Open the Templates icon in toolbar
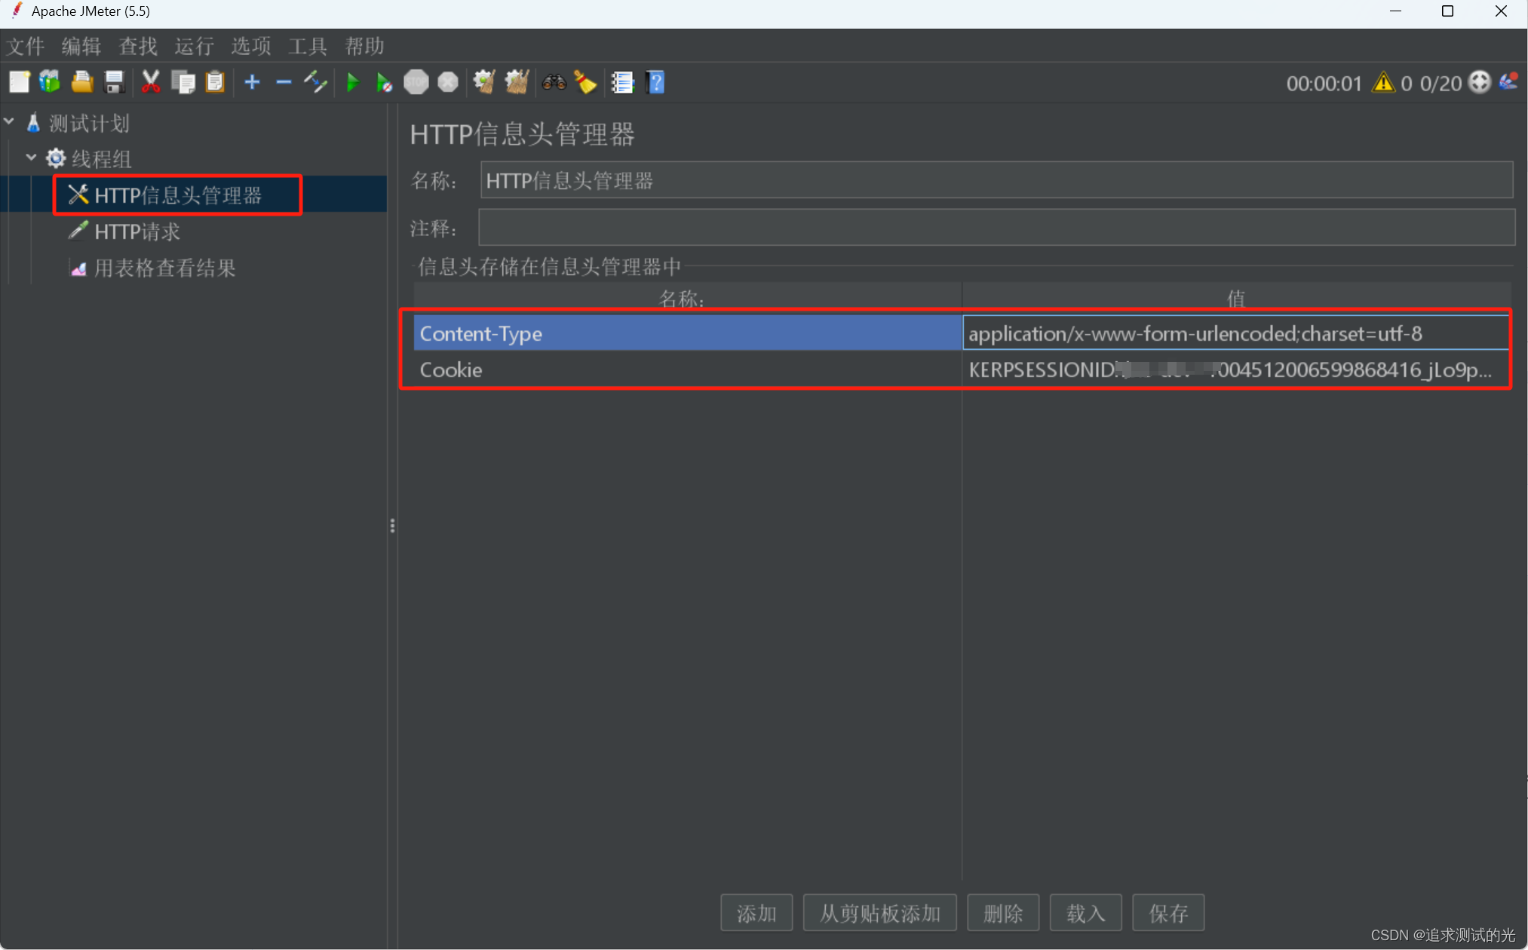 click(50, 82)
